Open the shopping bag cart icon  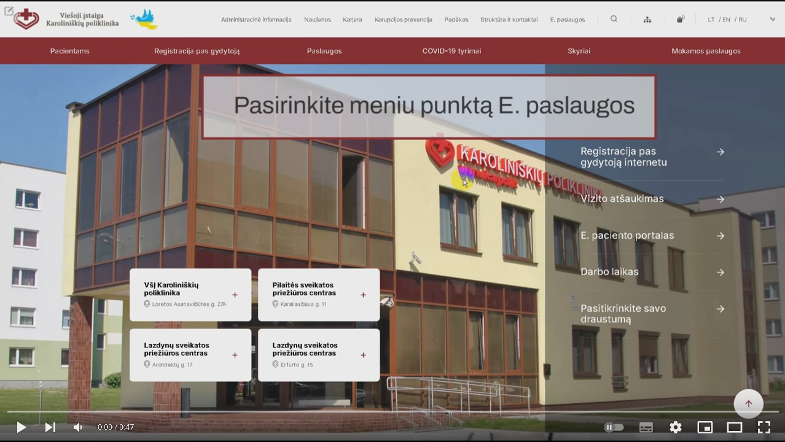[x=681, y=19]
